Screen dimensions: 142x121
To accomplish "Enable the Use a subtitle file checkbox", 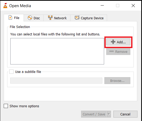I will 11,72.
